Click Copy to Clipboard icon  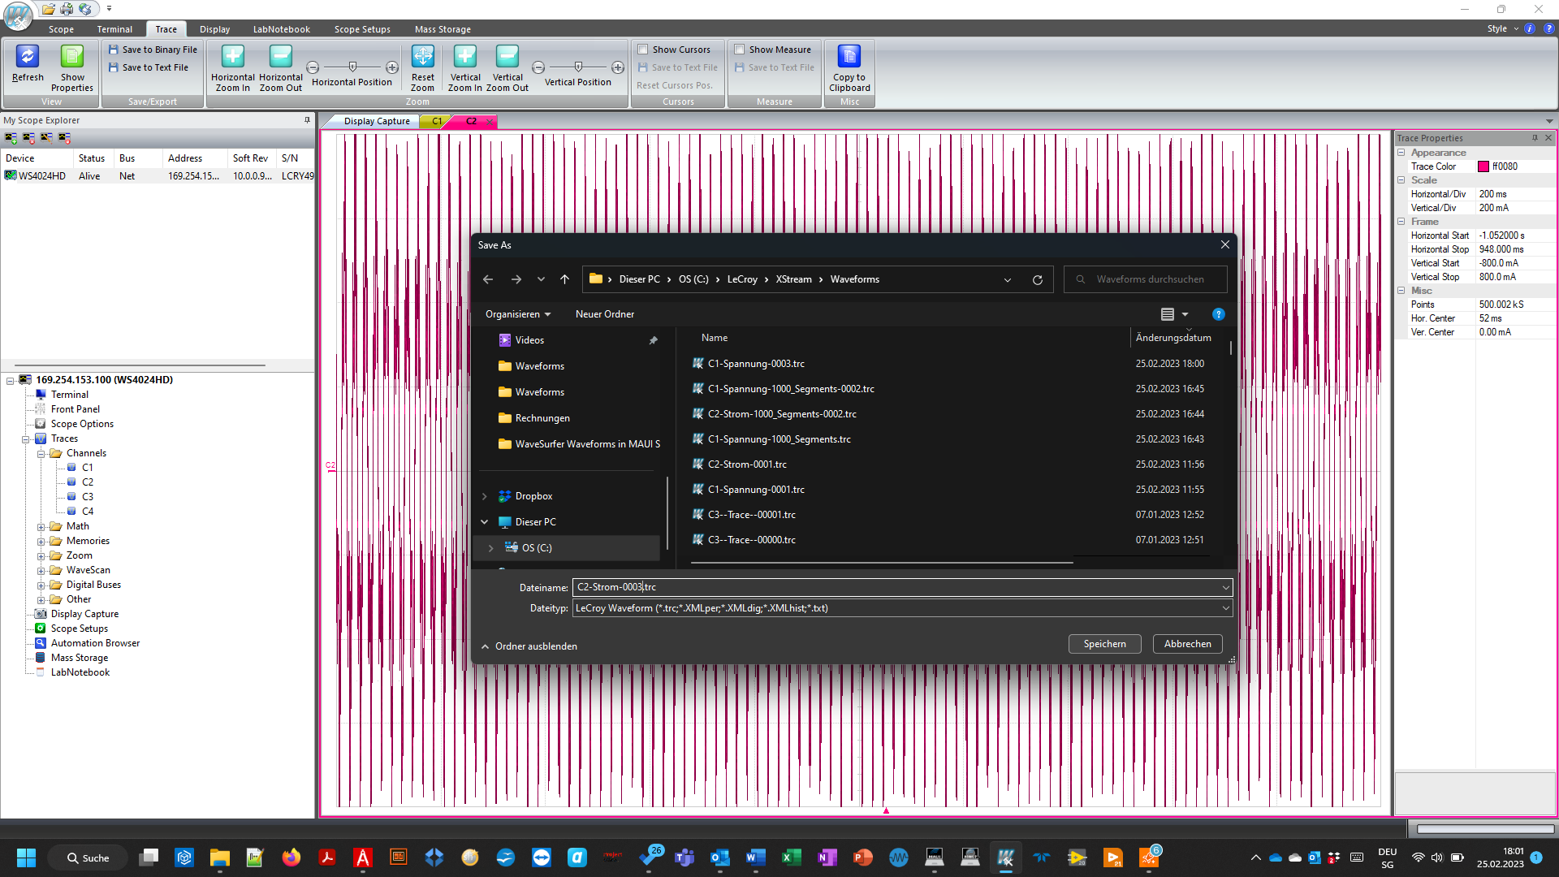click(x=849, y=57)
